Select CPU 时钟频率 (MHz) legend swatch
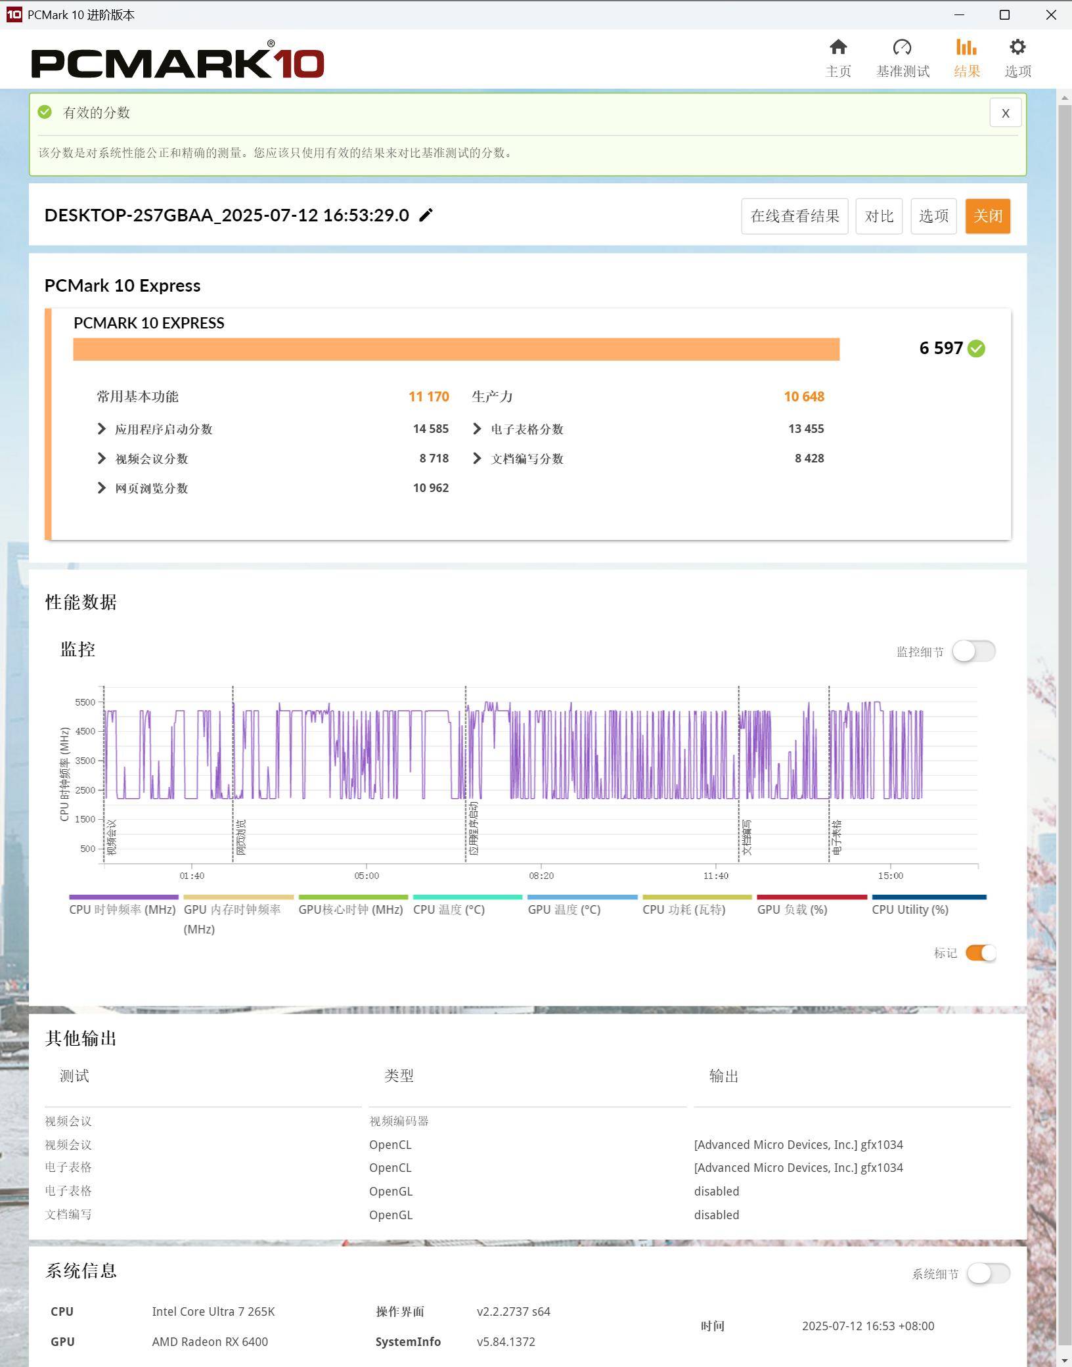This screenshot has height=1367, width=1072. (x=123, y=897)
